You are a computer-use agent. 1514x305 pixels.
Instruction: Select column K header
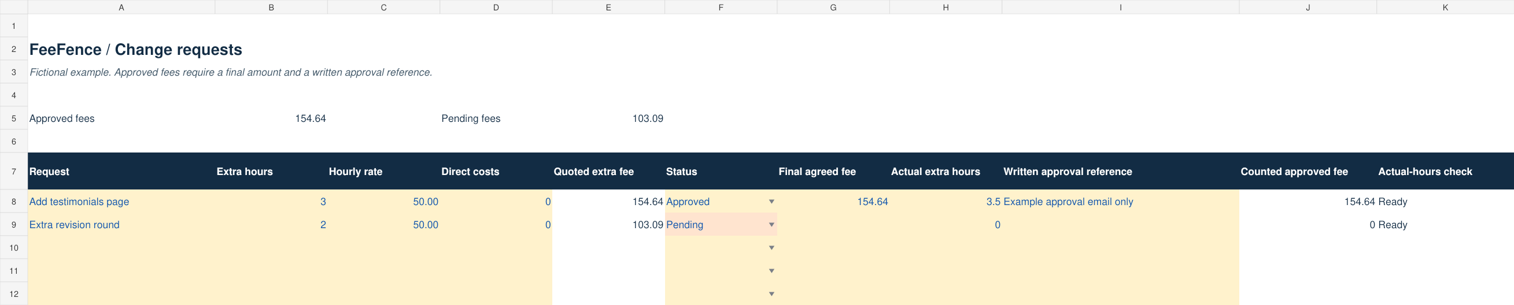tap(1445, 7)
